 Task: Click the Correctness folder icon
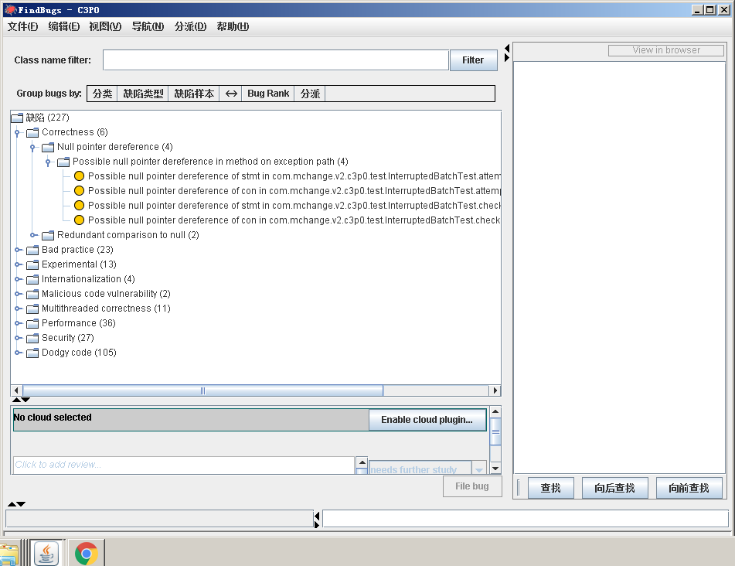32,132
